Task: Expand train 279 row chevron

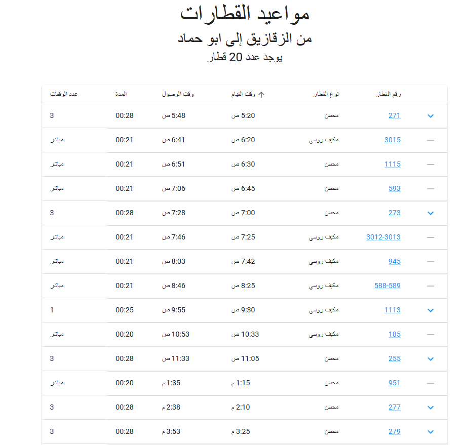Action: [x=431, y=432]
